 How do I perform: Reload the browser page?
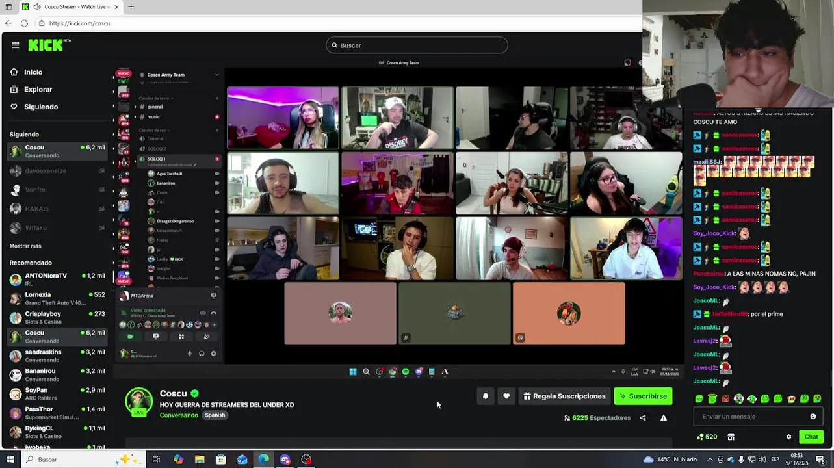24,23
